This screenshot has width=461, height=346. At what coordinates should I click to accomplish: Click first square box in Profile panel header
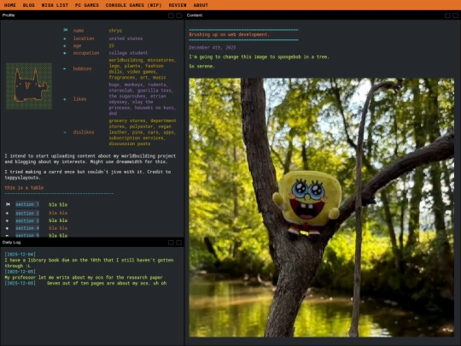click(x=171, y=15)
